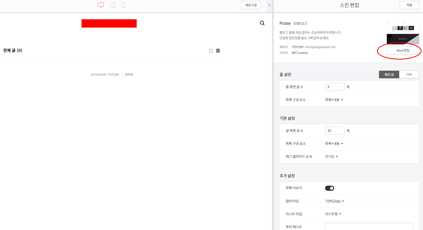Screen dimensions: 423x230
Task: Open 리스트 타입 리스트형 dropdown
Action: [333, 214]
